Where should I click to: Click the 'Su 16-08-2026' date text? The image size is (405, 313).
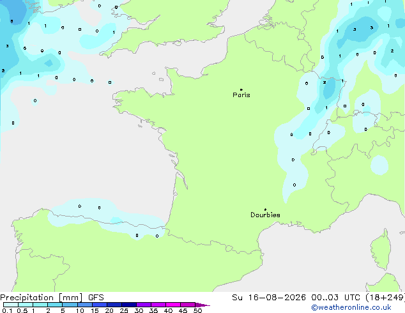(269, 298)
